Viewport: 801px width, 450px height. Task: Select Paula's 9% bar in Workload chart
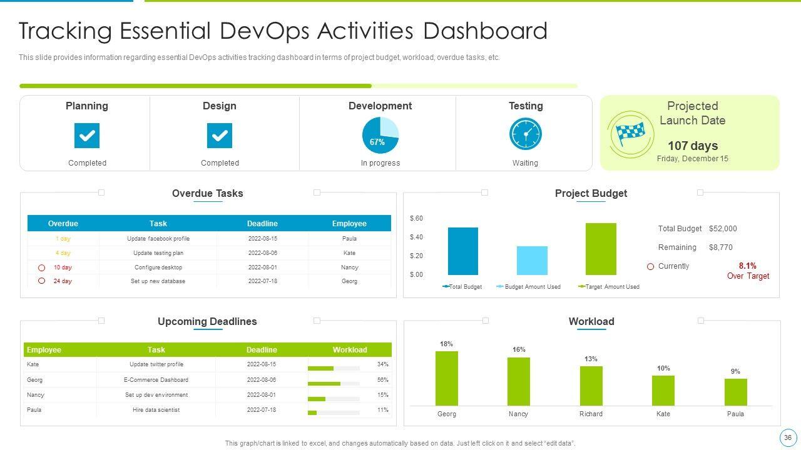tap(736, 392)
